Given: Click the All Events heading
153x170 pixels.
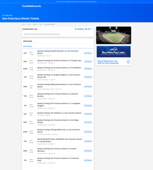Looking at the screenshot, I should click(x=28, y=41).
